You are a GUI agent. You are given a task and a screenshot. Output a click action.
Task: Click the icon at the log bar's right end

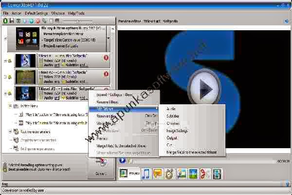point(287,184)
